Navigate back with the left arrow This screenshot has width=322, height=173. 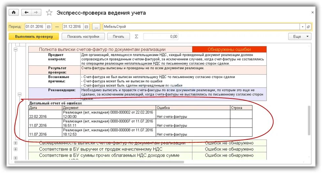tap(26, 12)
